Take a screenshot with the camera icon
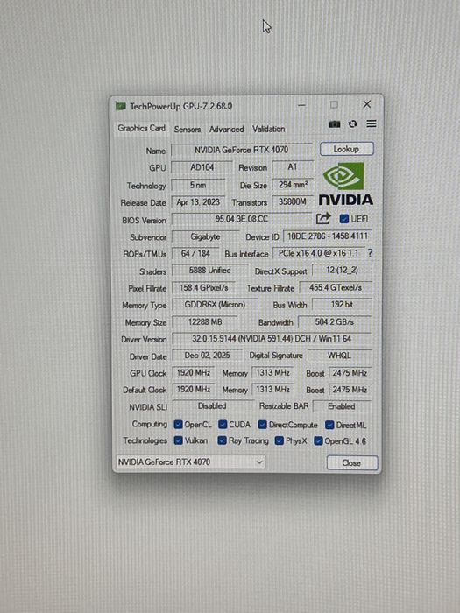Screen dimensions: 460x613 [335, 124]
